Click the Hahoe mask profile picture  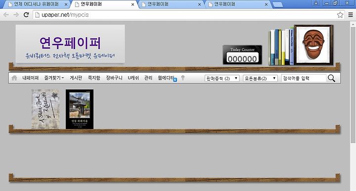pos(313,45)
